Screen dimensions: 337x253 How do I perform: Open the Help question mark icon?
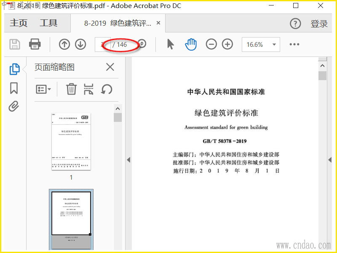click(x=295, y=24)
